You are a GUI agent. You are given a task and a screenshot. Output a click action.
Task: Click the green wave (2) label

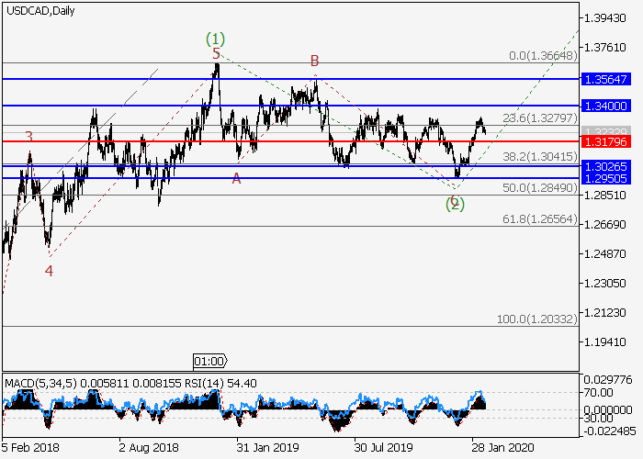455,204
